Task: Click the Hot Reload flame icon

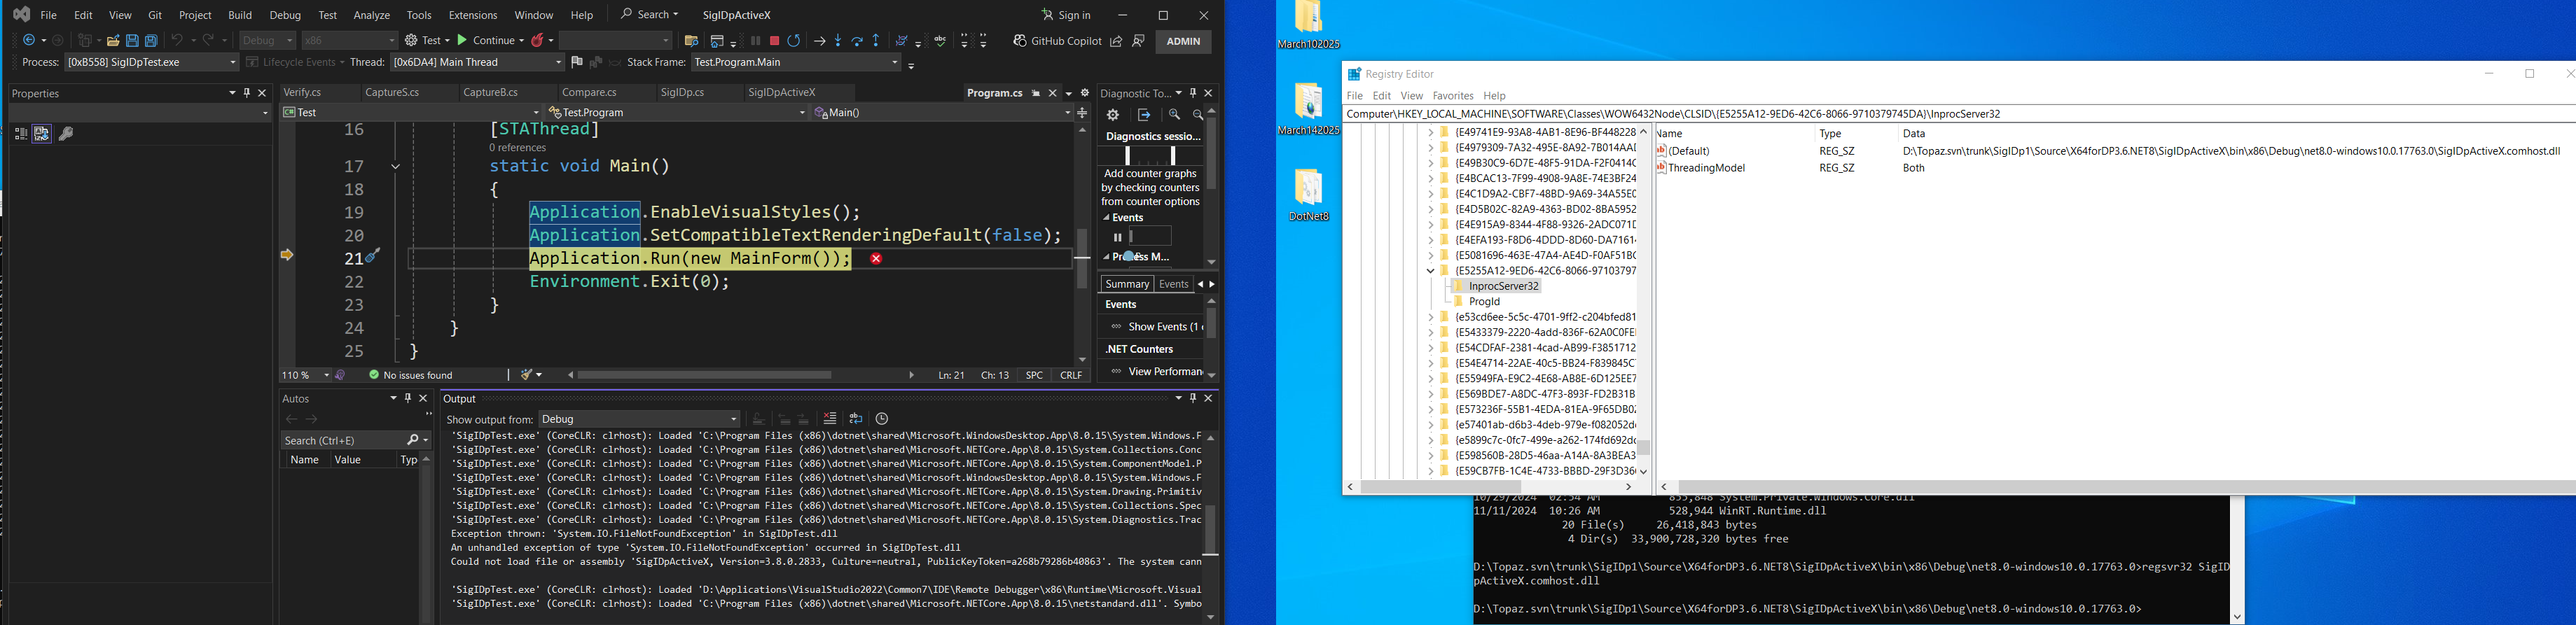Action: coord(538,41)
